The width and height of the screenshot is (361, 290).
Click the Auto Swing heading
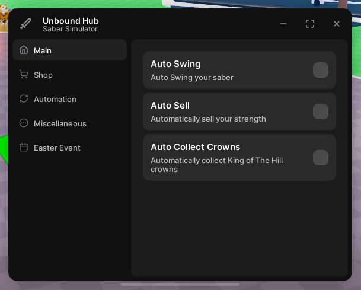pos(175,64)
